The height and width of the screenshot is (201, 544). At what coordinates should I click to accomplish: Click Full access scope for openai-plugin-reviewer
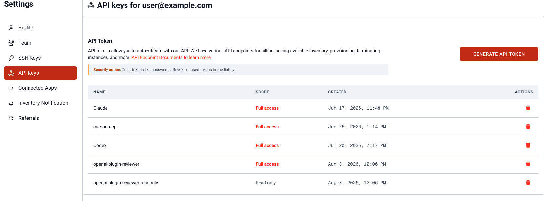(x=267, y=164)
